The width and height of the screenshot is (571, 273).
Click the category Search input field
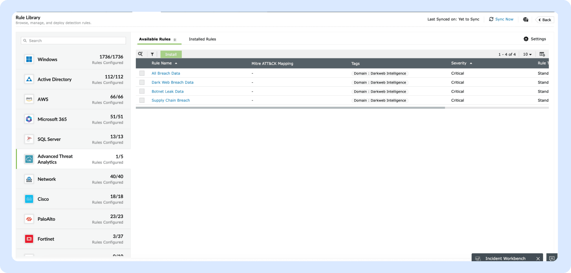pyautogui.click(x=73, y=41)
